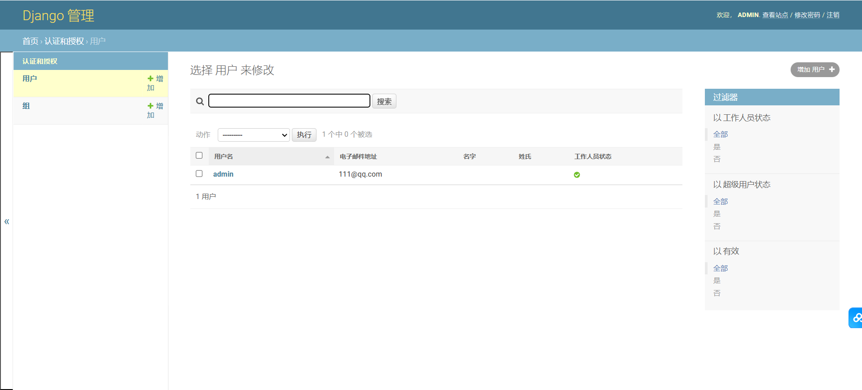Click the 1 个中 0 个被选 selection counter
The width and height of the screenshot is (862, 390).
click(x=347, y=134)
